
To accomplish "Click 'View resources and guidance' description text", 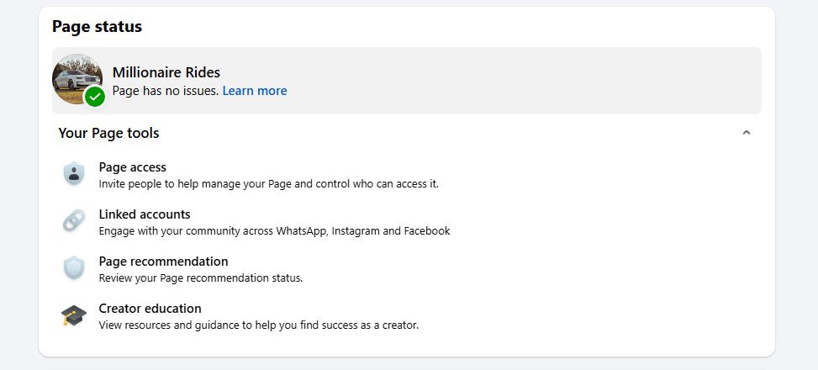I will (x=258, y=325).
